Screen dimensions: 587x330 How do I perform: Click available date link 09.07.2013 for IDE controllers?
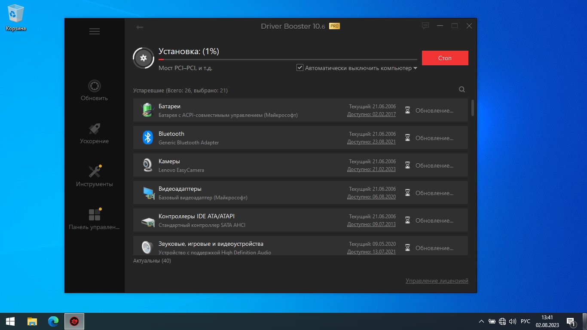[x=371, y=224]
